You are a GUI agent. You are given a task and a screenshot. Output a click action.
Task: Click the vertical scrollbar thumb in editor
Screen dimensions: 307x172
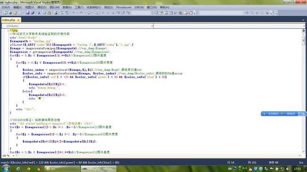(304, 41)
